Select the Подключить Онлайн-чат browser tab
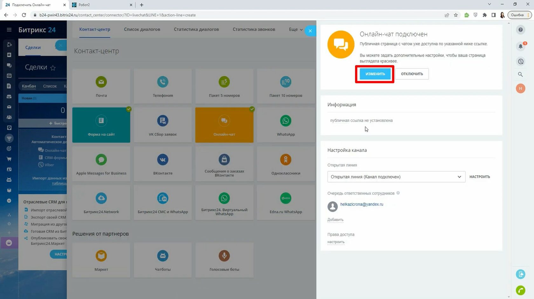Screen dimensions: 534x299 click(35, 5)
